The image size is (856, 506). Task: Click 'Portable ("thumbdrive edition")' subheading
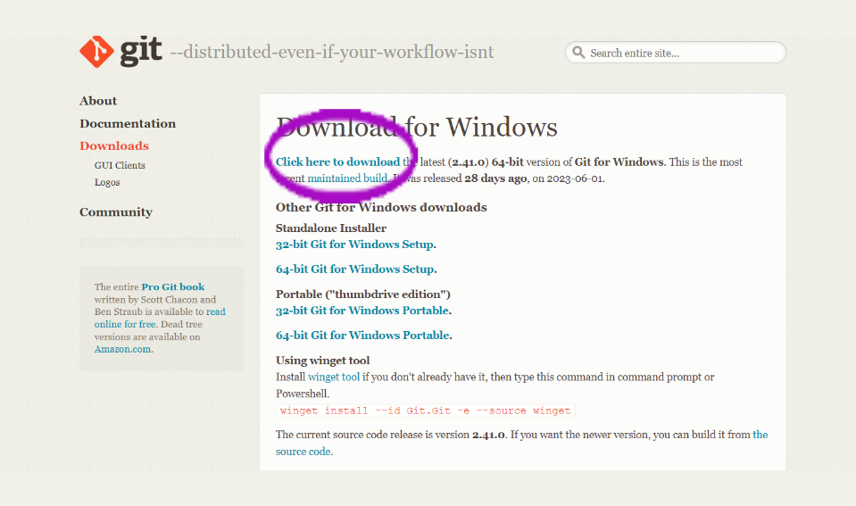pyautogui.click(x=363, y=294)
